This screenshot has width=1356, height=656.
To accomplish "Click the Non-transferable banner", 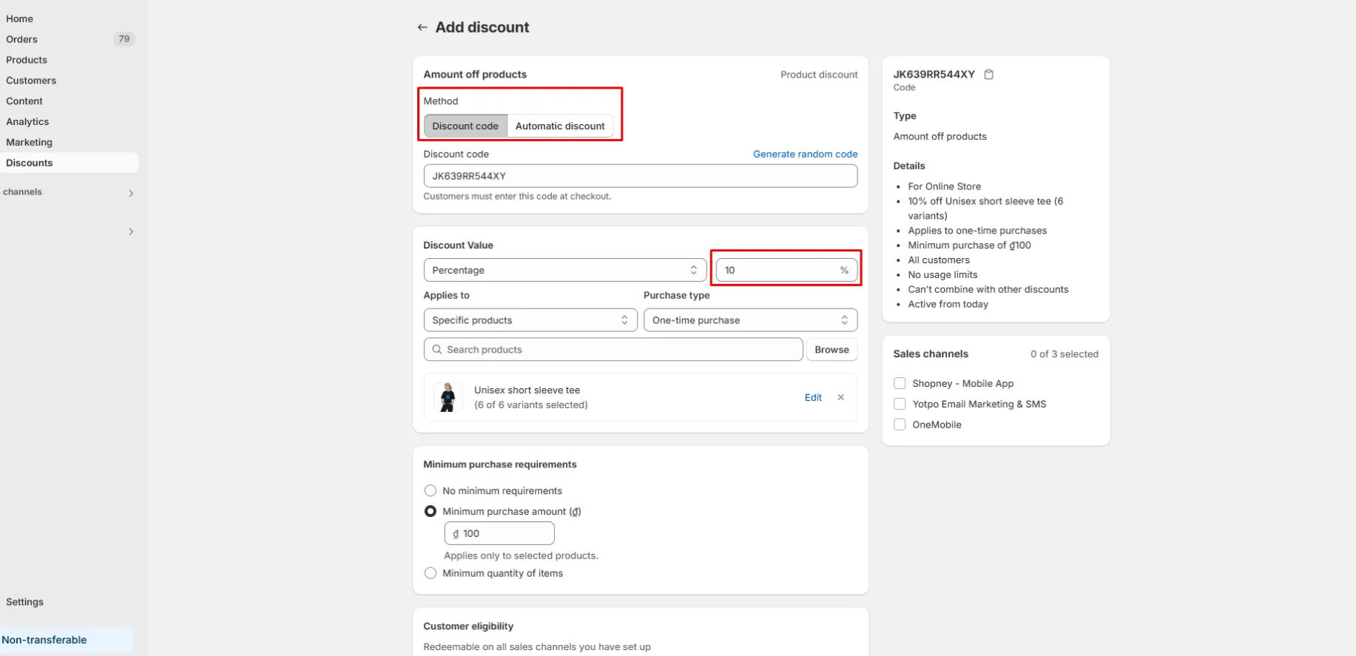I will click(x=67, y=640).
